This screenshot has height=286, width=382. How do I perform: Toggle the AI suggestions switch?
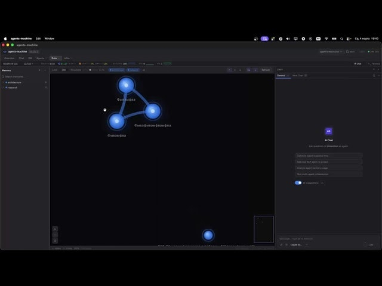(298, 183)
